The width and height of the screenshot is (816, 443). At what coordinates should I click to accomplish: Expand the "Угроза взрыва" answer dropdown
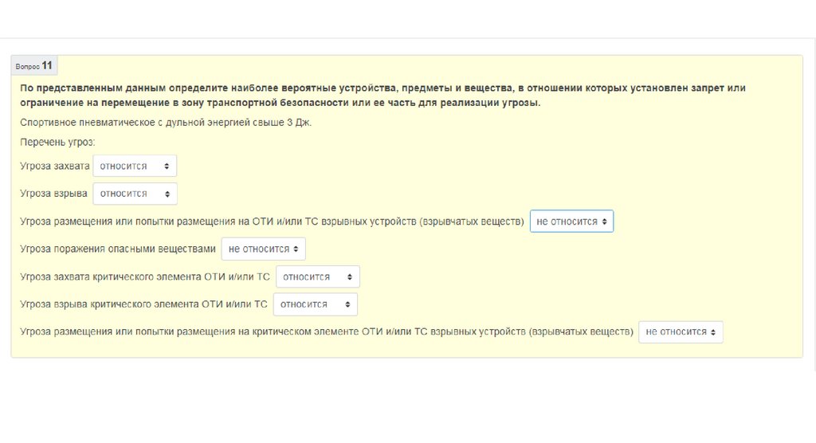[134, 194]
